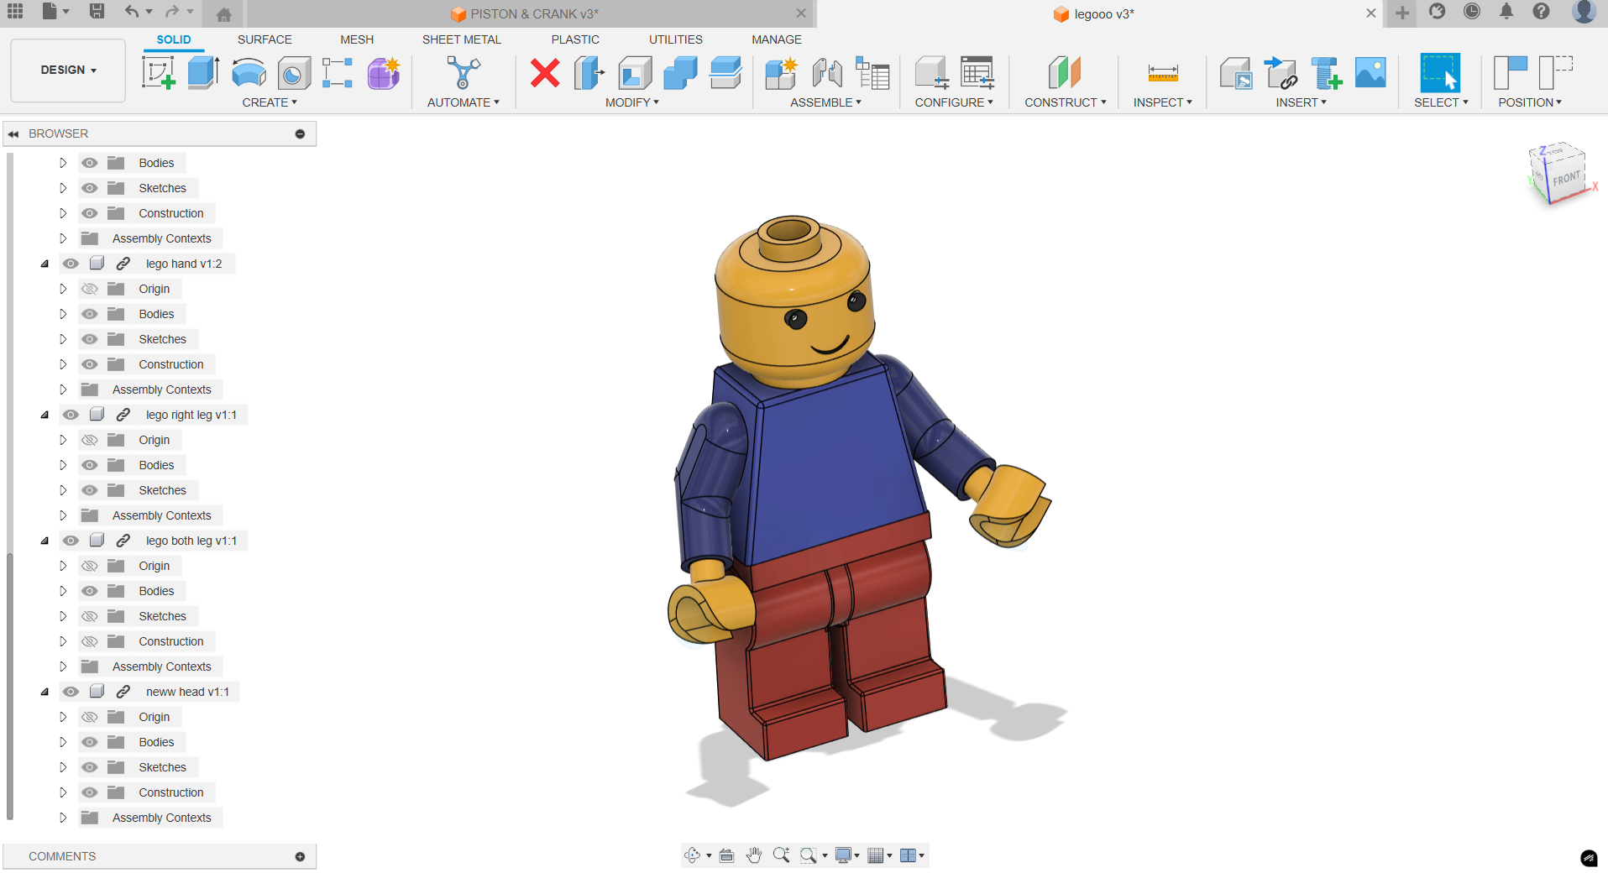Open the MODIFY dropdown menu
1608x873 pixels.
632,102
